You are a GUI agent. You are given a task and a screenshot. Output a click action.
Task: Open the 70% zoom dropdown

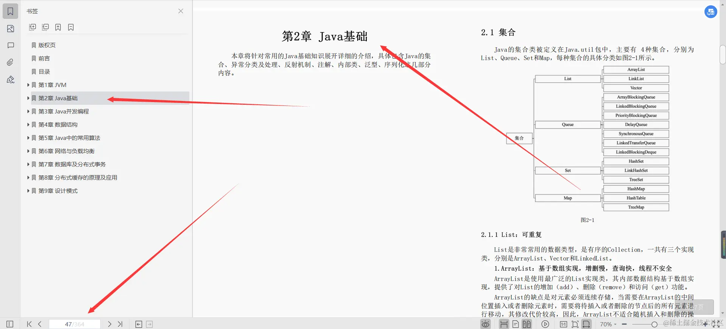point(608,324)
